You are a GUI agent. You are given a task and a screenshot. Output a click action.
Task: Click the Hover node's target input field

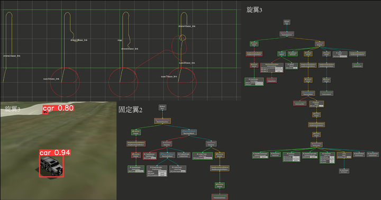tap(343, 56)
